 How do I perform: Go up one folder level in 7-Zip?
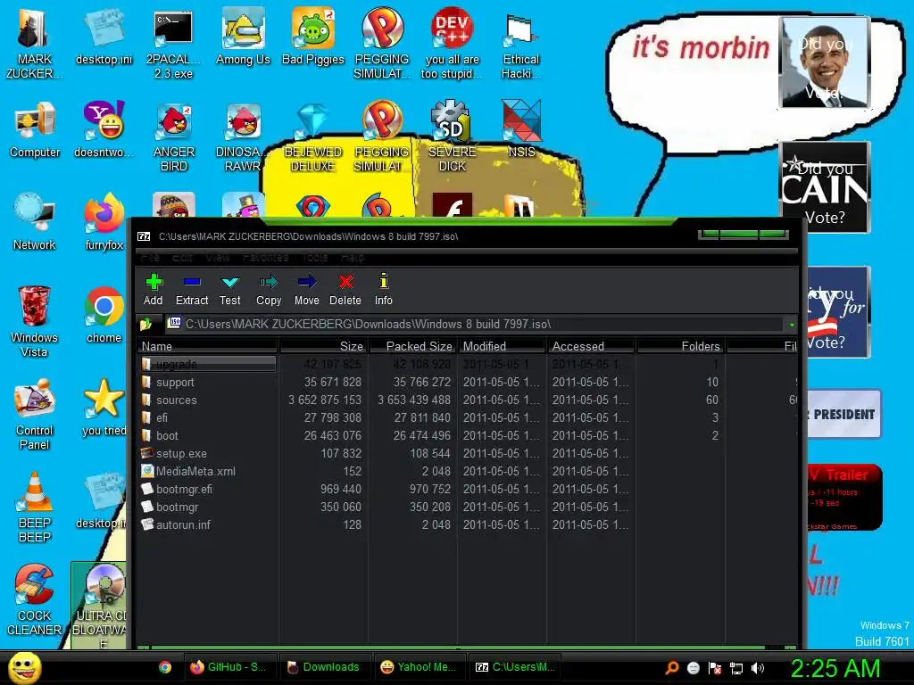click(x=145, y=324)
